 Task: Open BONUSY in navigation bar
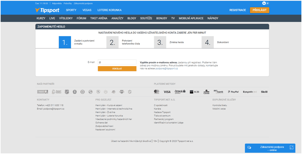pos(162,18)
